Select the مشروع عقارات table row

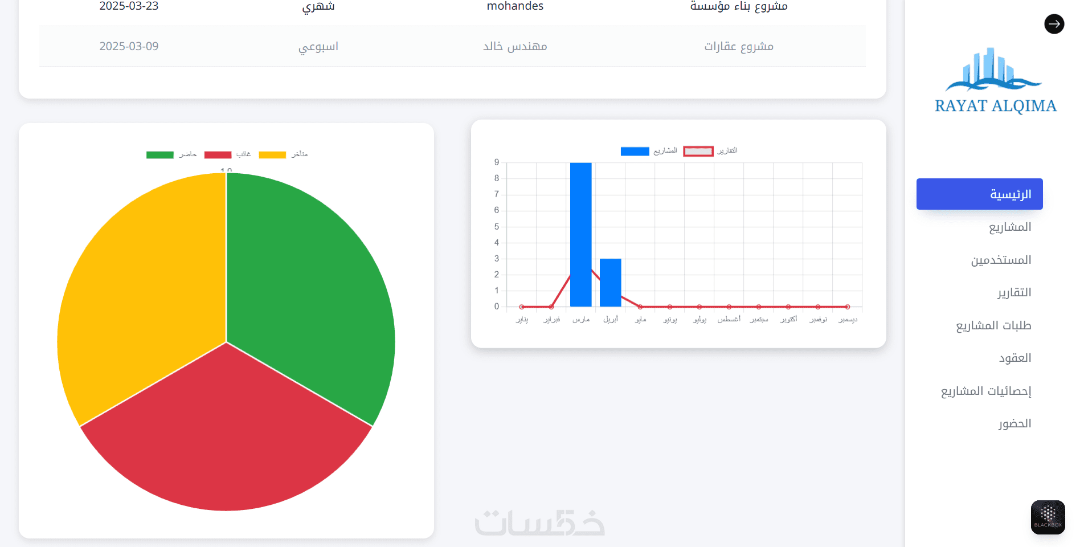click(452, 46)
